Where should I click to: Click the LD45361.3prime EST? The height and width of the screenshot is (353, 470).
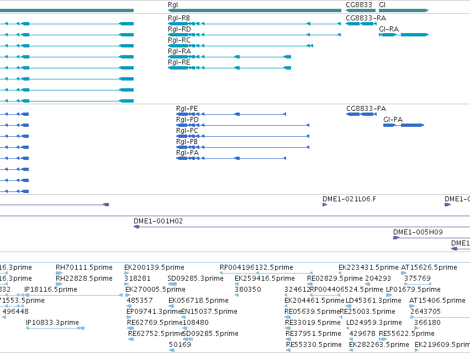tap(348, 306)
